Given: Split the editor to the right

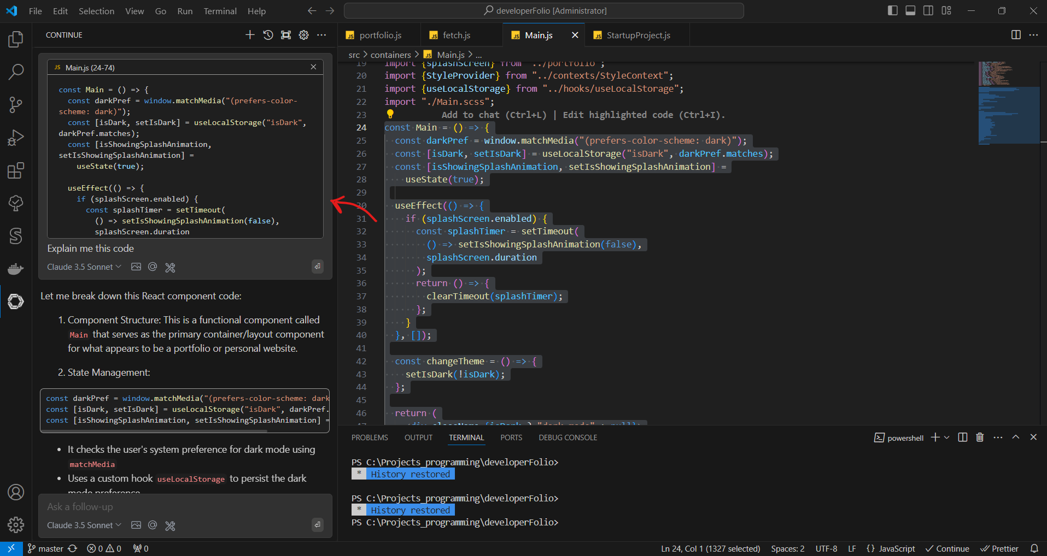Looking at the screenshot, I should coord(1016,35).
